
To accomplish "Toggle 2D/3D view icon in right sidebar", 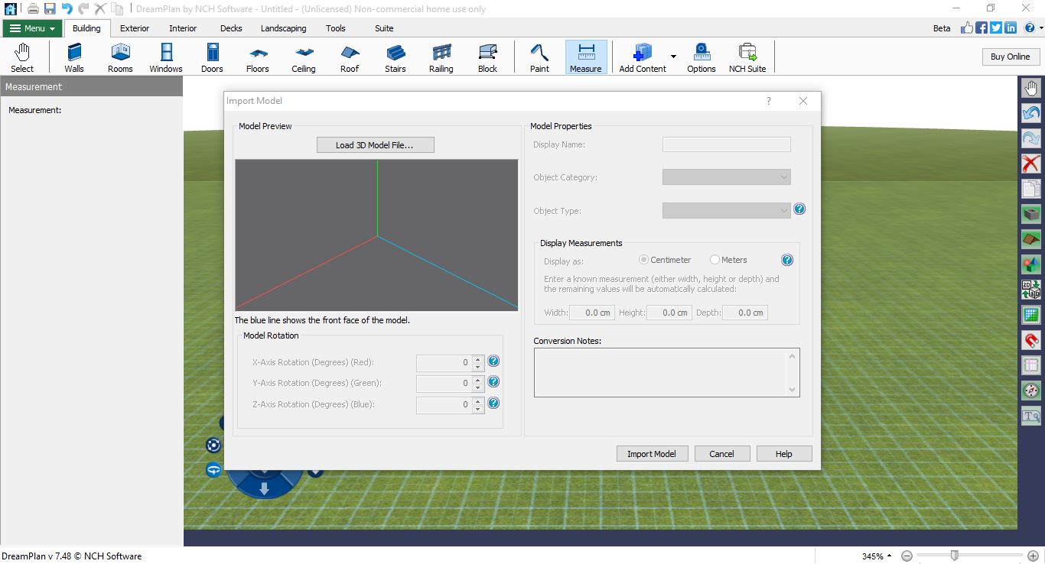I will pos(1031,290).
